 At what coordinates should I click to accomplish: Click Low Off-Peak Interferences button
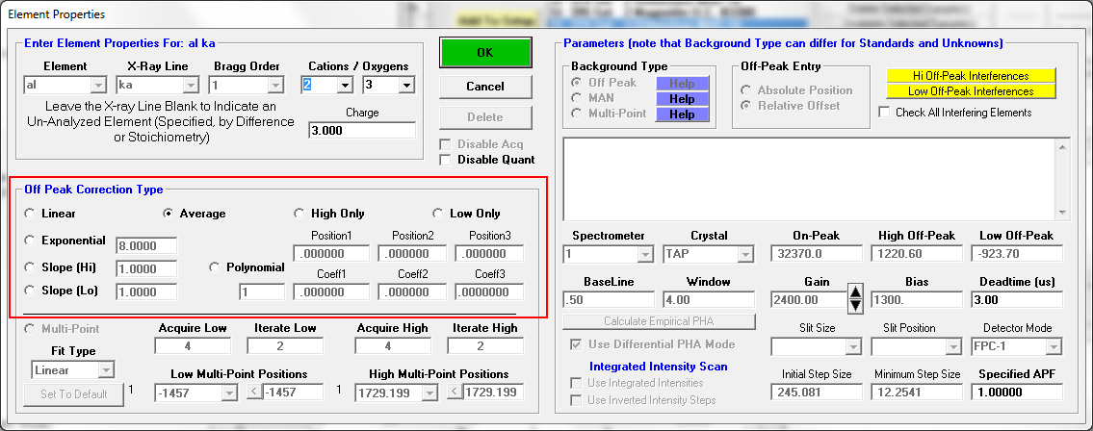click(x=971, y=91)
